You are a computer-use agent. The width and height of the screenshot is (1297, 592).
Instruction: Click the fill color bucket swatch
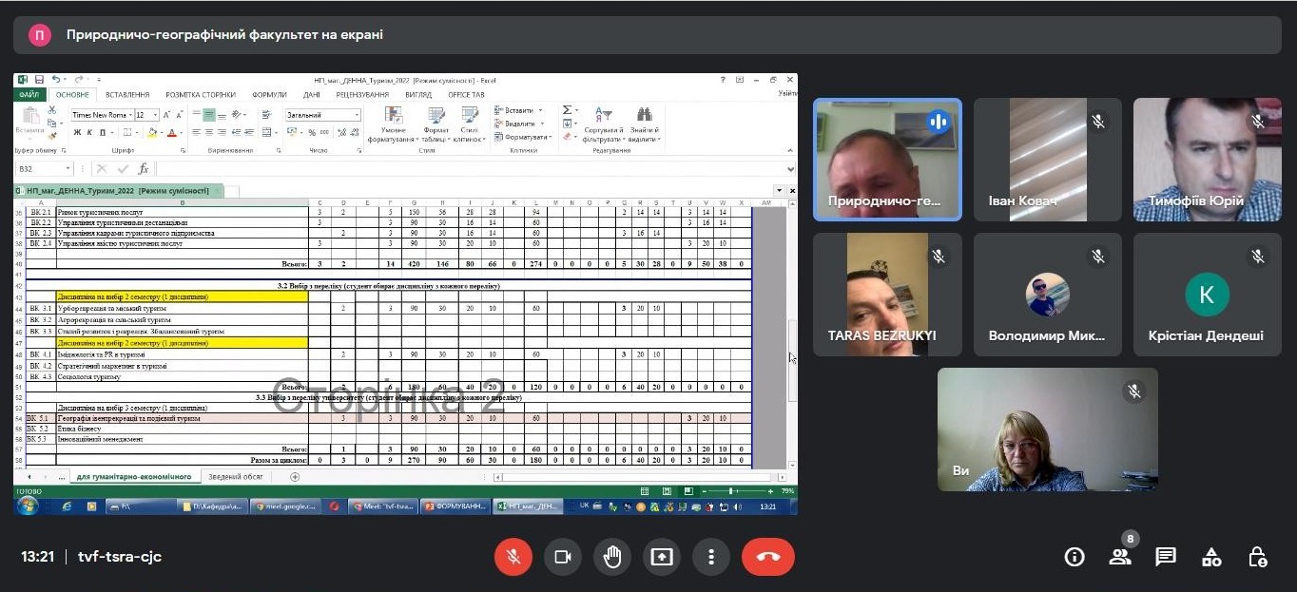pos(153,133)
